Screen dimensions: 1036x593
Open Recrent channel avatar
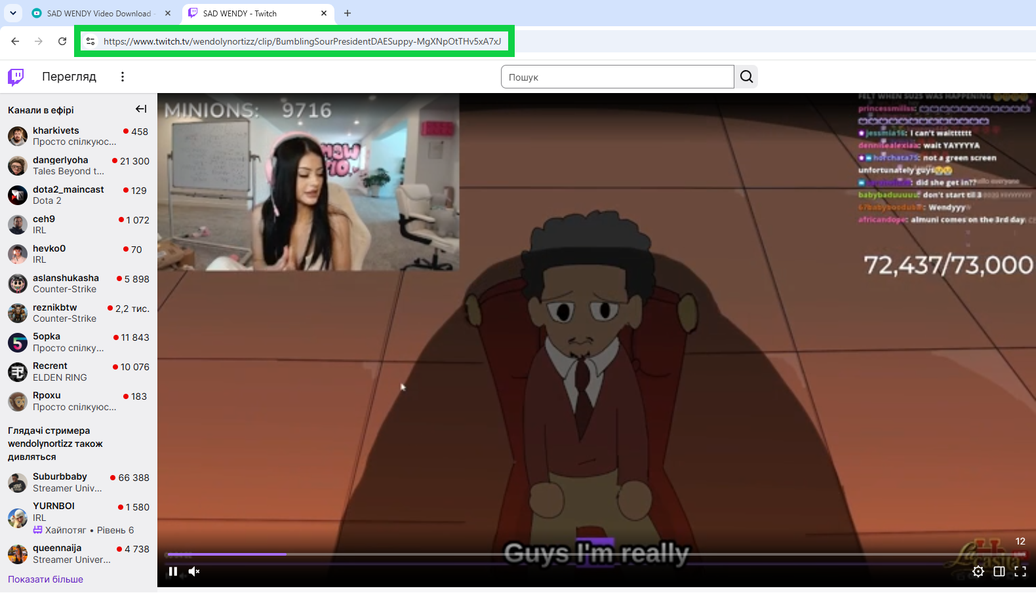pyautogui.click(x=18, y=372)
